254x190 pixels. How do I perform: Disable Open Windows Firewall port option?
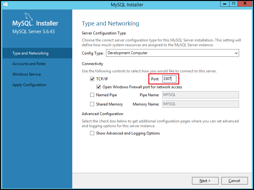coord(99,87)
